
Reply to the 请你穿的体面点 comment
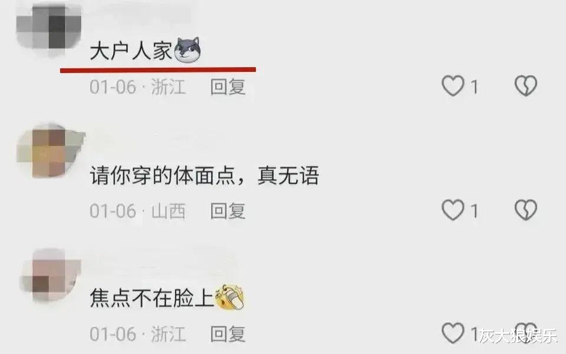tap(228, 211)
